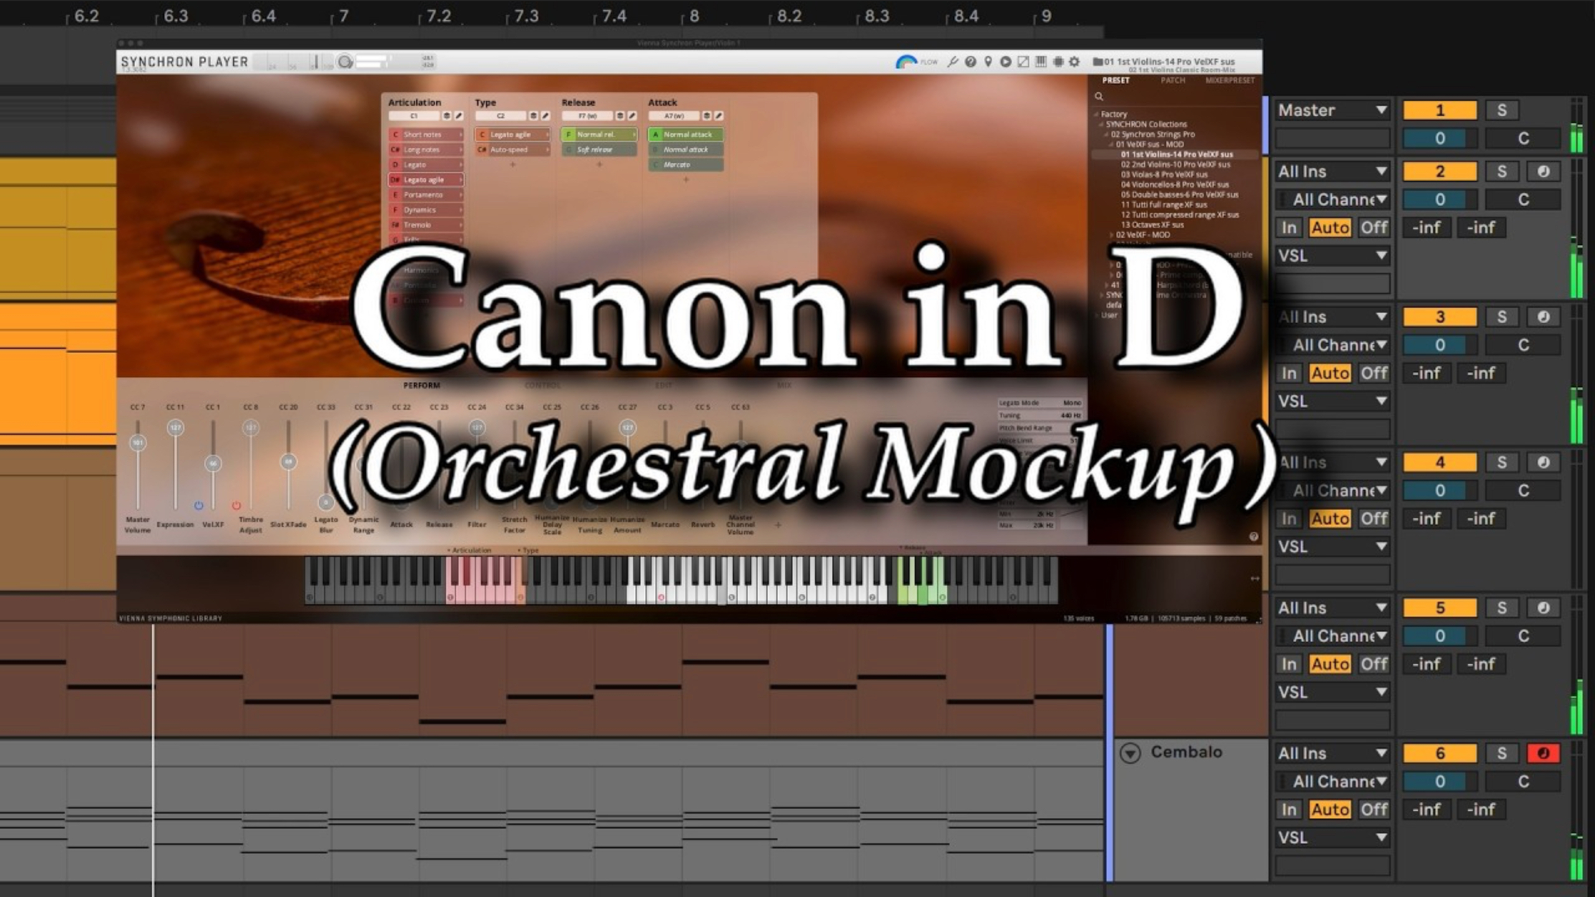Screen dimensions: 1595x897
Task: Click the folder icon beside 1st Violins preset name
Action: click(x=1098, y=62)
